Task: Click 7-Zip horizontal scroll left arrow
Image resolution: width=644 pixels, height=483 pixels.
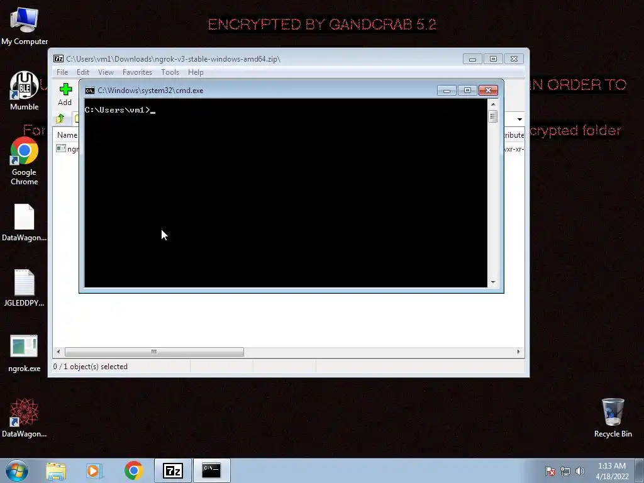Action: pyautogui.click(x=58, y=352)
